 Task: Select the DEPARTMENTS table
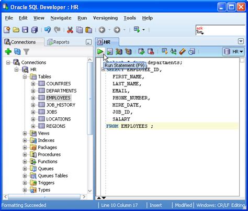point(61,91)
